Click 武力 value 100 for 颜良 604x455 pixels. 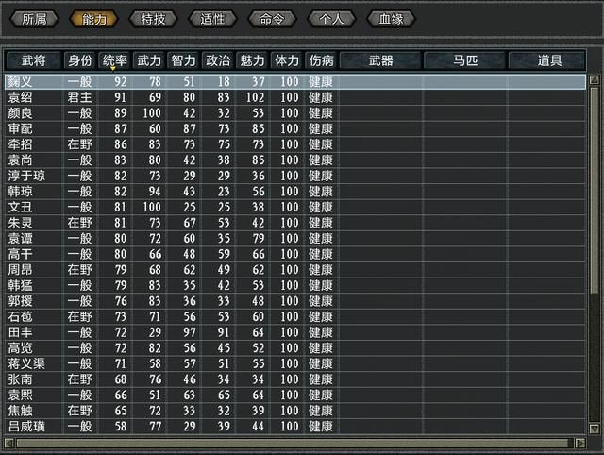tap(152, 113)
